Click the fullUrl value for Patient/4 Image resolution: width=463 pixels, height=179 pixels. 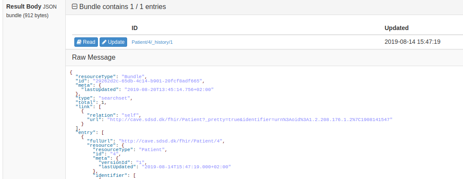172,141
